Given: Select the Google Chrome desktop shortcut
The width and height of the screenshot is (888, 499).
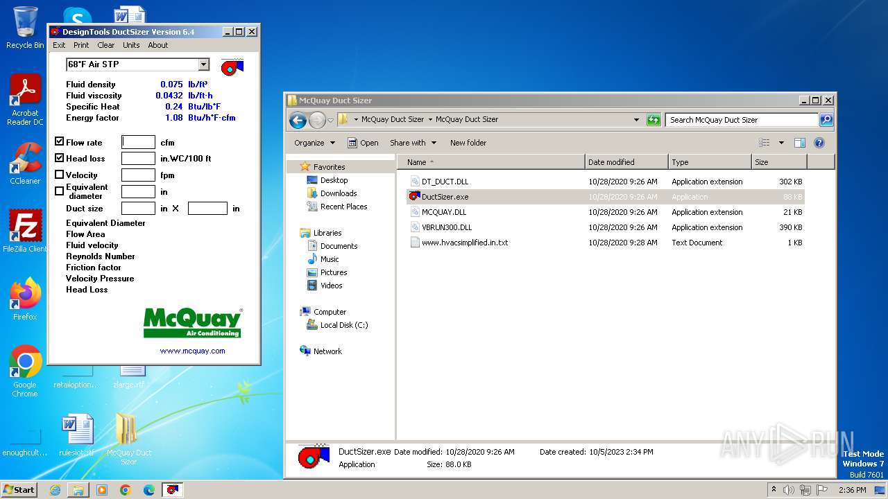Looking at the screenshot, I should [25, 371].
